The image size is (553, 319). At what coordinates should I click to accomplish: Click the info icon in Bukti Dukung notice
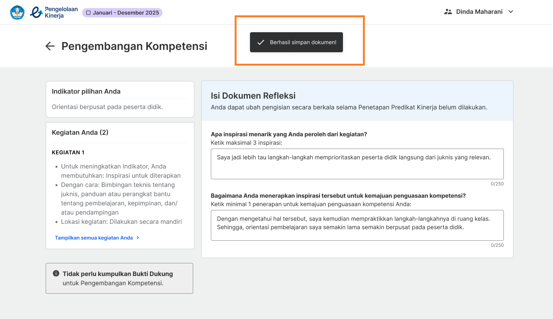pyautogui.click(x=56, y=274)
